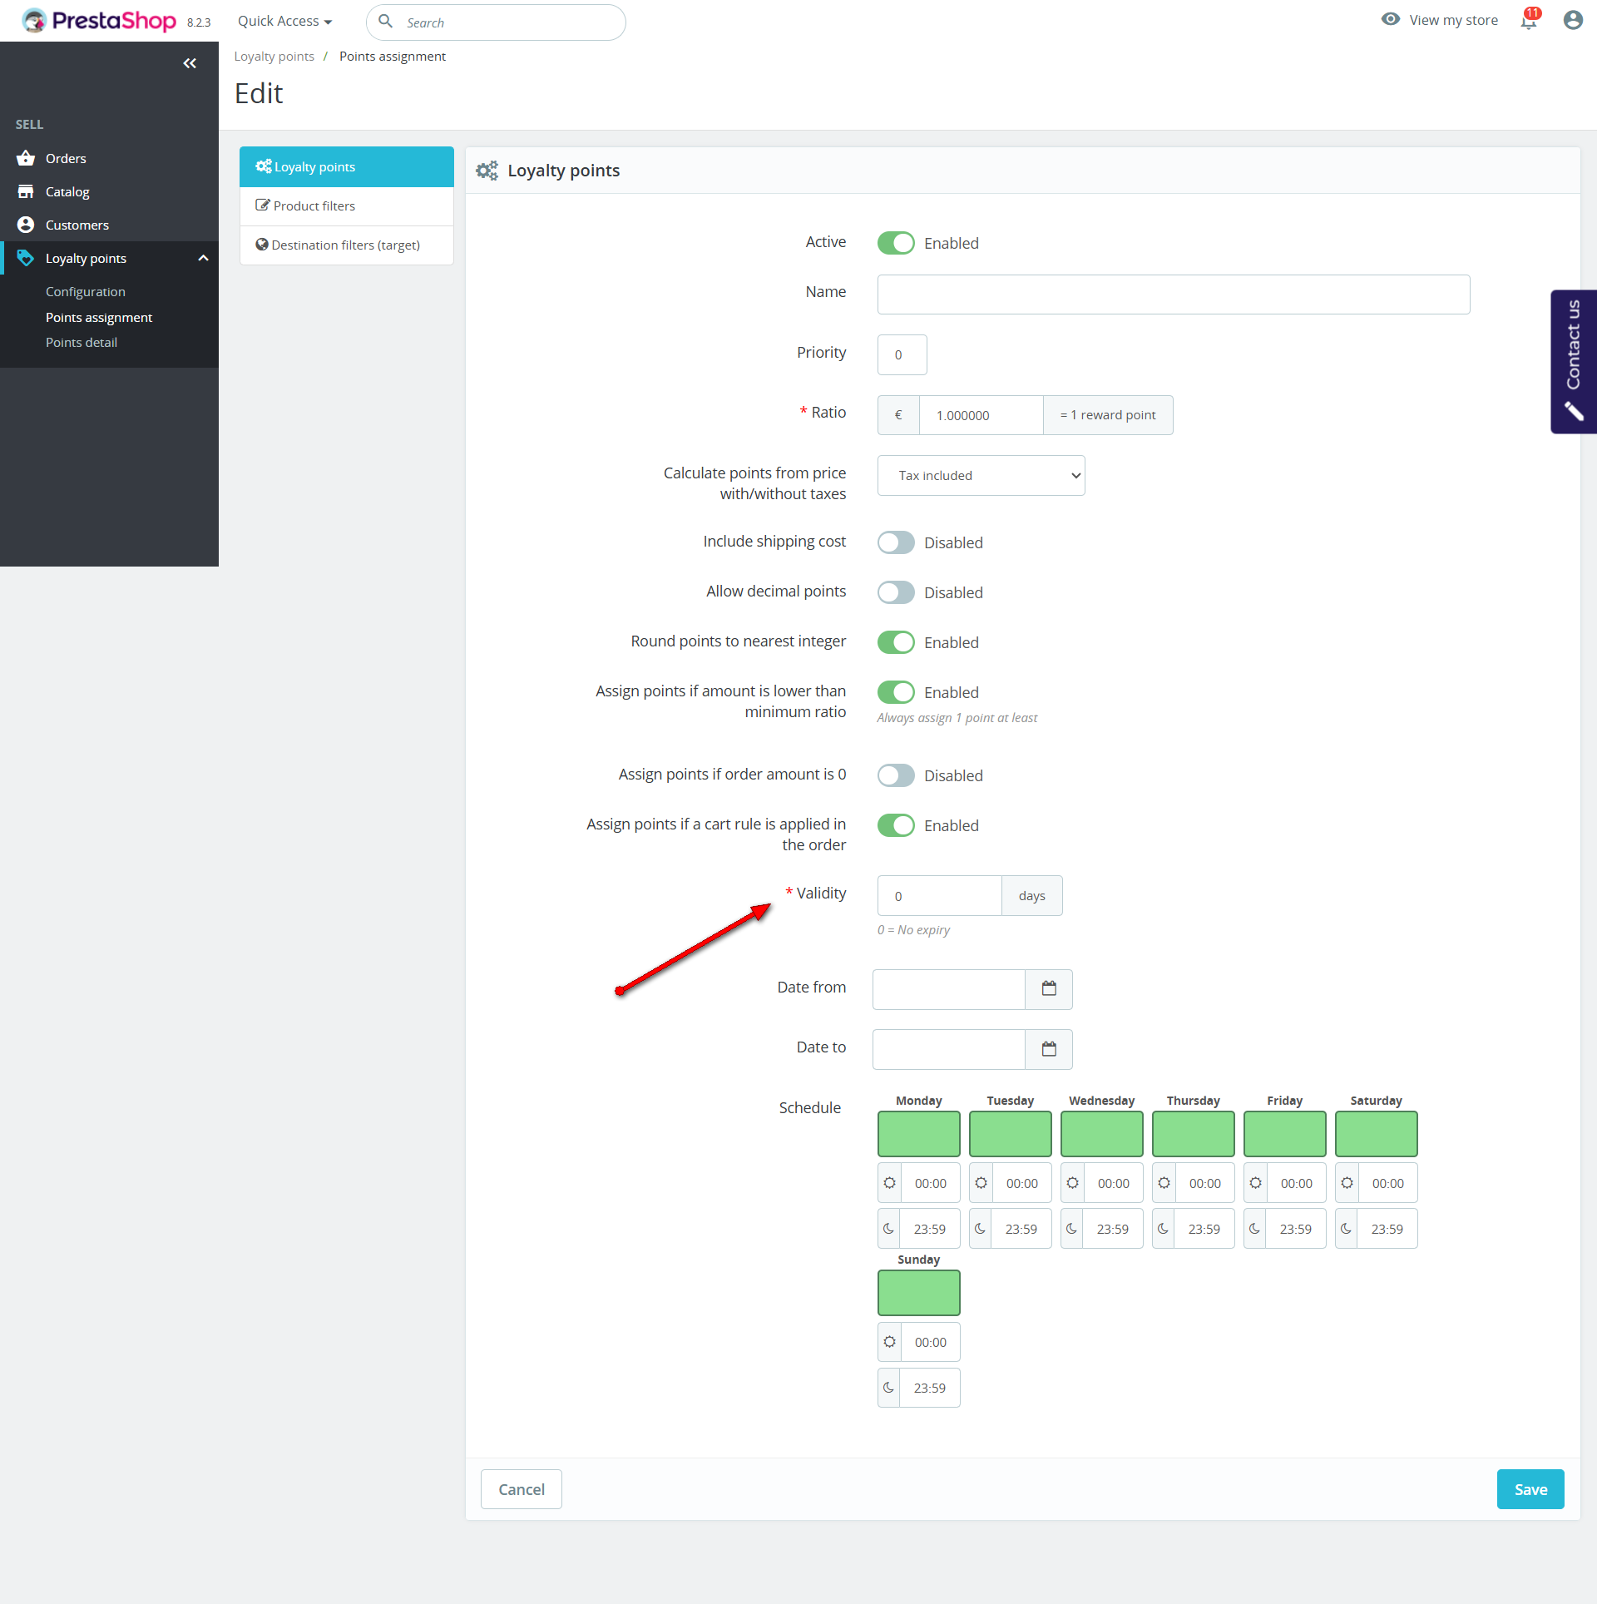Open Date to calendar picker icon

(x=1049, y=1049)
